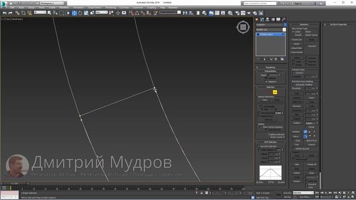This screenshot has width=356, height=200.
Task: Click the time slider on the timeline
Action: [15, 183]
